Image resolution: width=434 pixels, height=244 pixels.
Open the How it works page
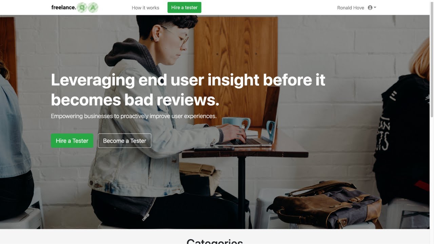pyautogui.click(x=145, y=7)
